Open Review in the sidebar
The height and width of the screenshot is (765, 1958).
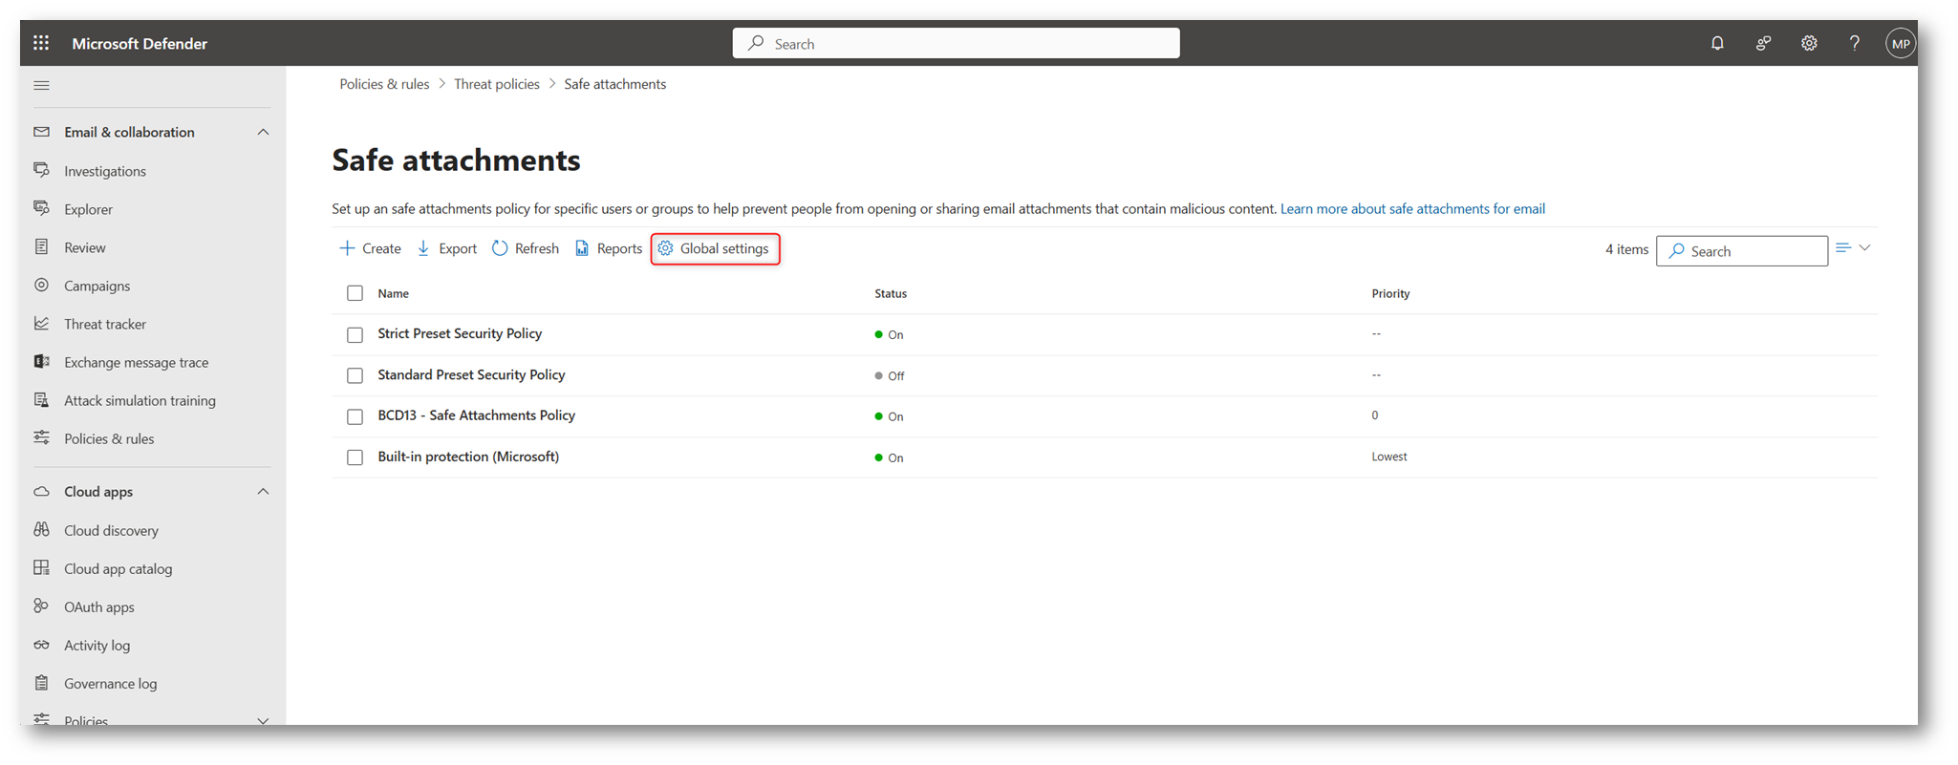point(84,247)
